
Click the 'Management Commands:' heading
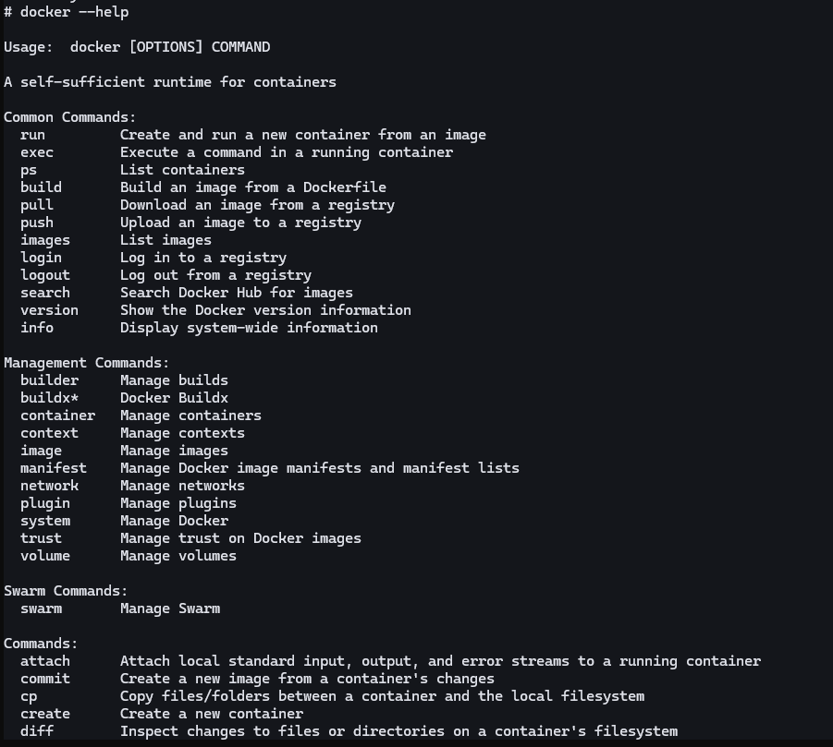(x=87, y=363)
